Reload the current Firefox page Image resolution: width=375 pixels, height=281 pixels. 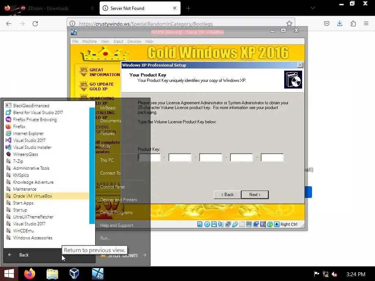(35, 24)
